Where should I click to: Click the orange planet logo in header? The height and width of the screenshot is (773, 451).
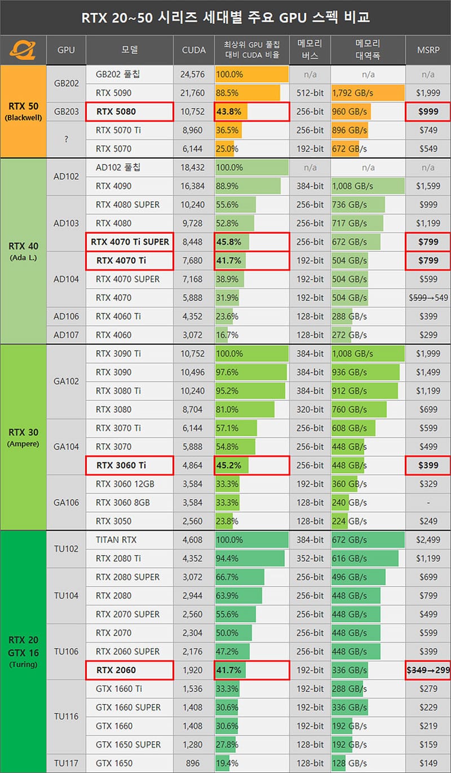[23, 51]
